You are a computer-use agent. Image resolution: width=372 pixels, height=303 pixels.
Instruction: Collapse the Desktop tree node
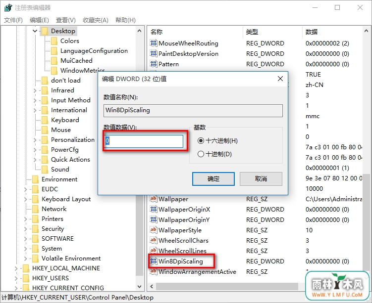pyautogui.click(x=35, y=31)
